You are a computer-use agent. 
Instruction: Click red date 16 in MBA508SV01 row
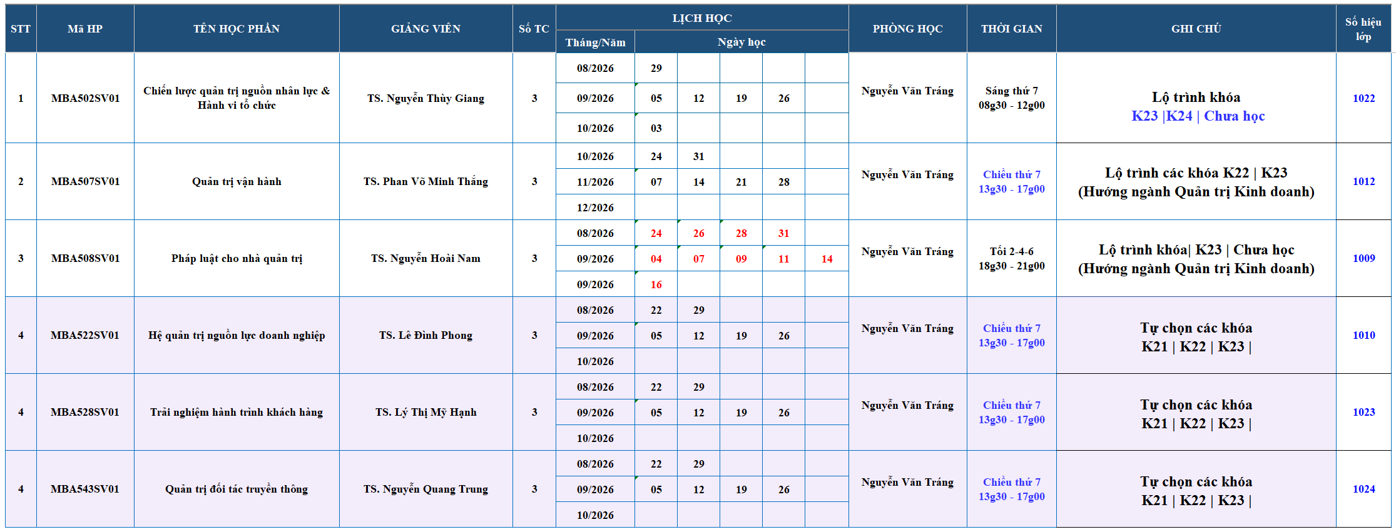tap(656, 284)
